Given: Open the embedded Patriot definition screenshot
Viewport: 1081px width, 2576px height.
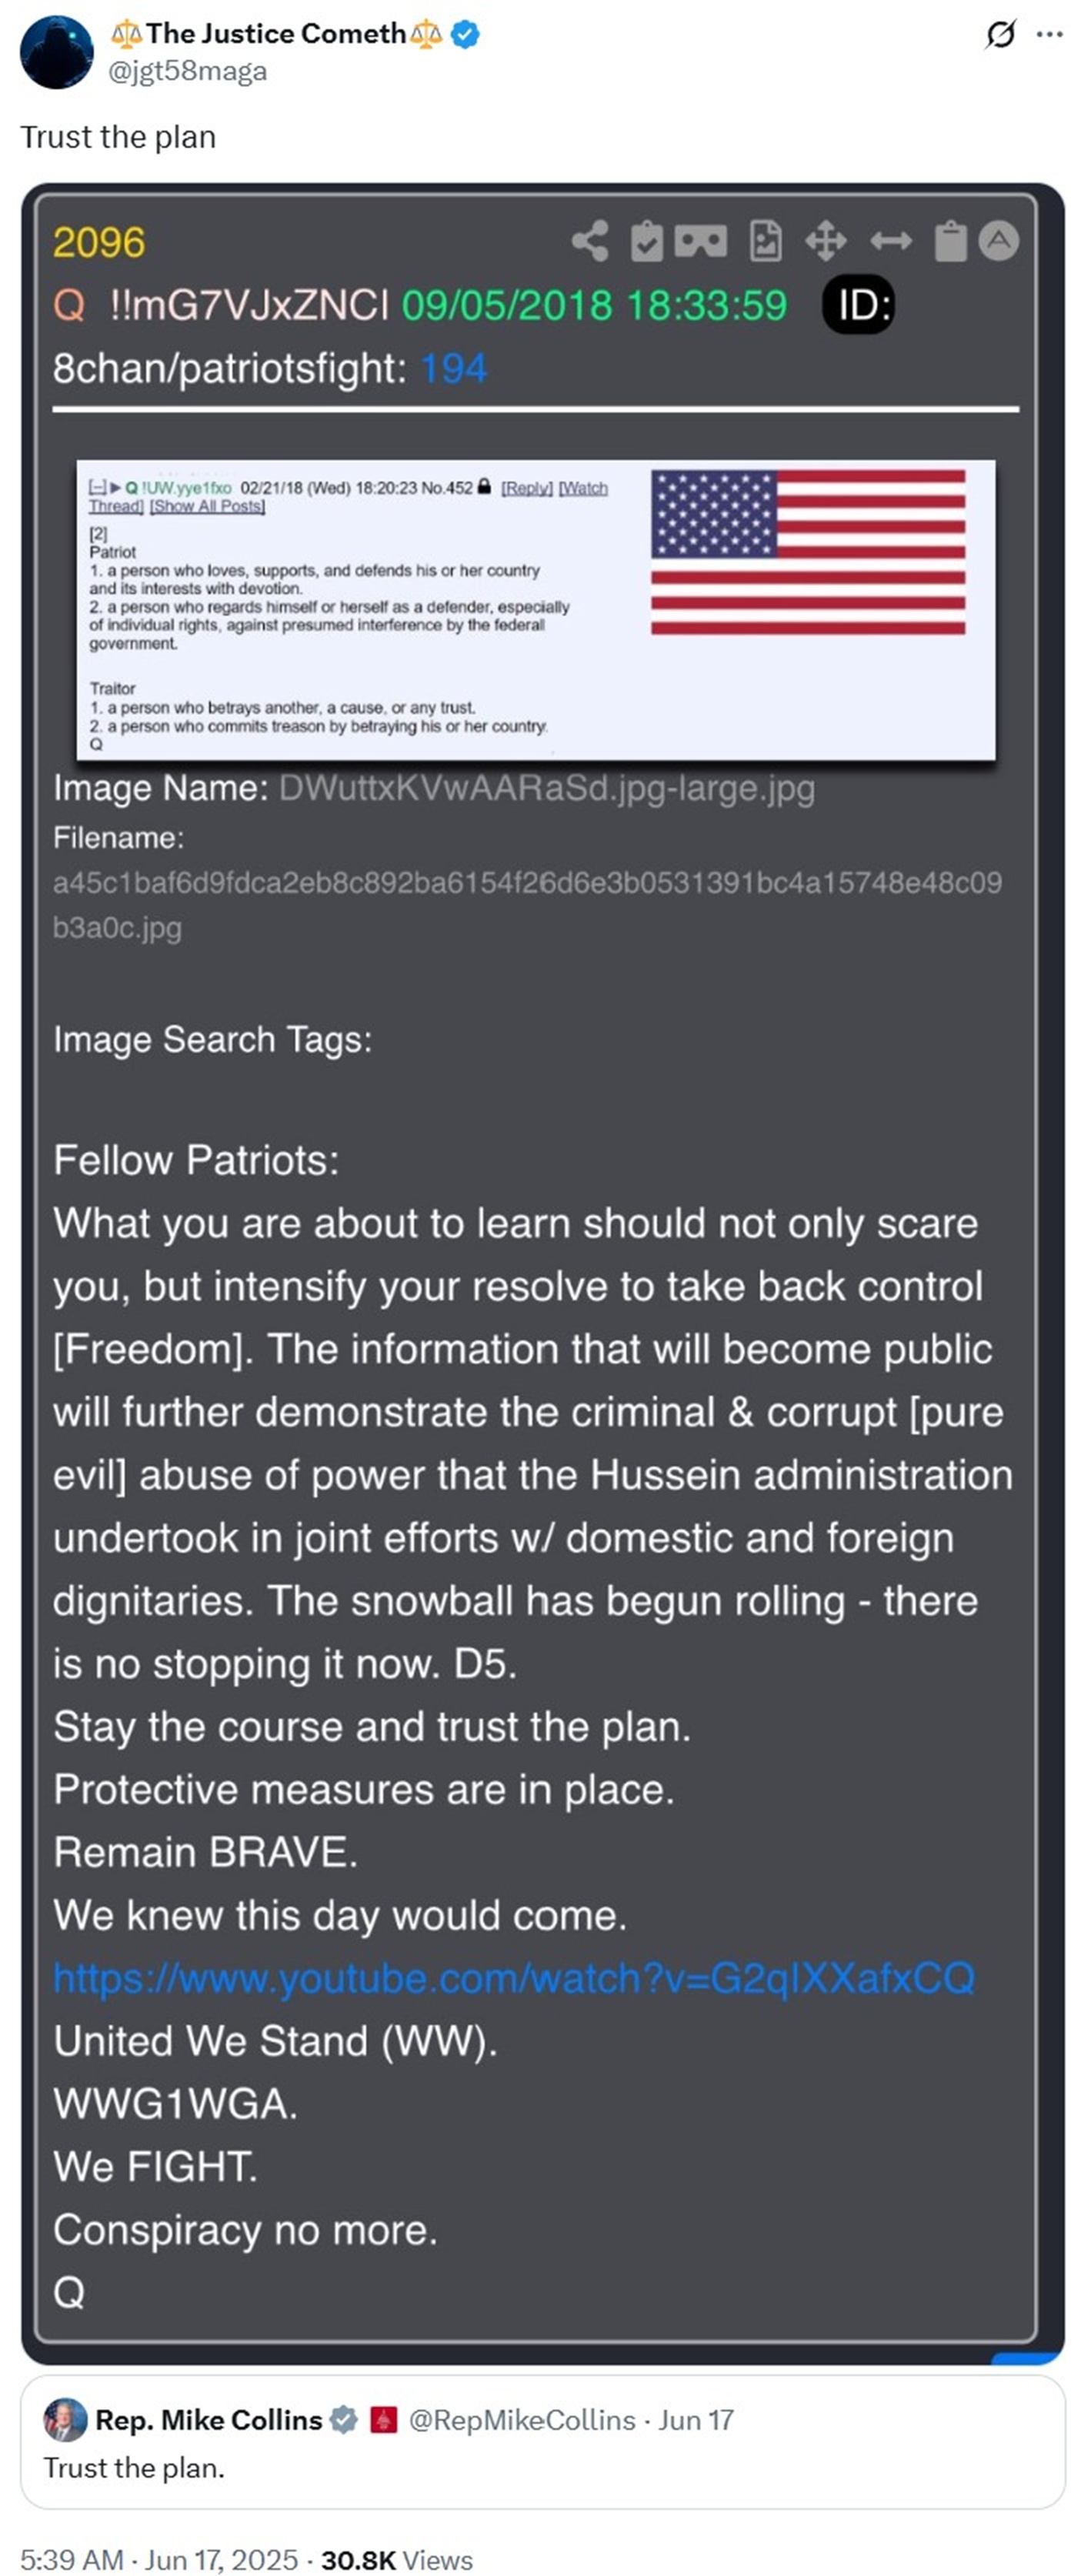Looking at the screenshot, I should coord(536,610).
